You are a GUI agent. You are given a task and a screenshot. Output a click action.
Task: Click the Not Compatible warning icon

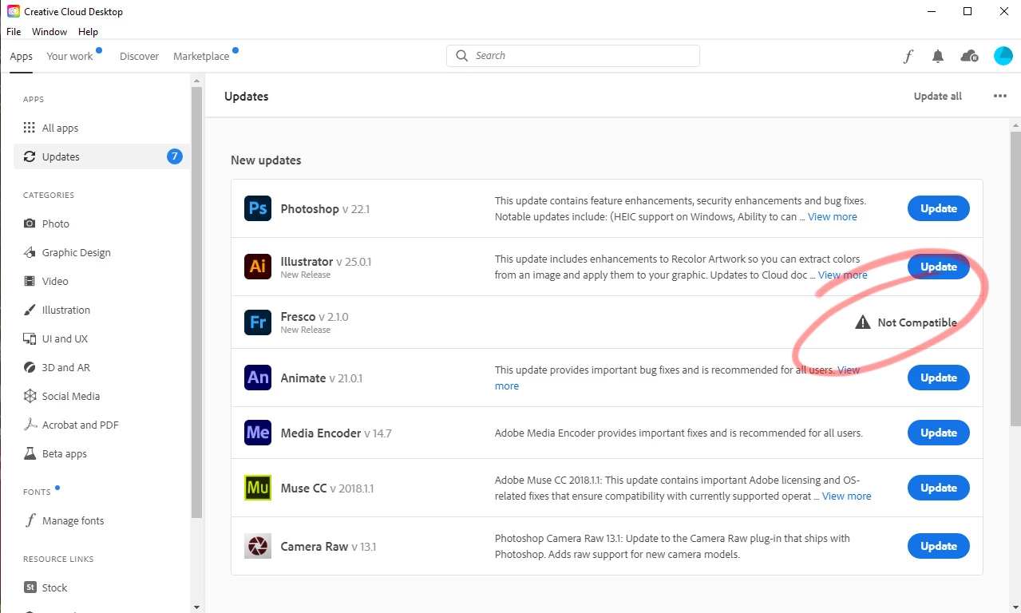(862, 322)
